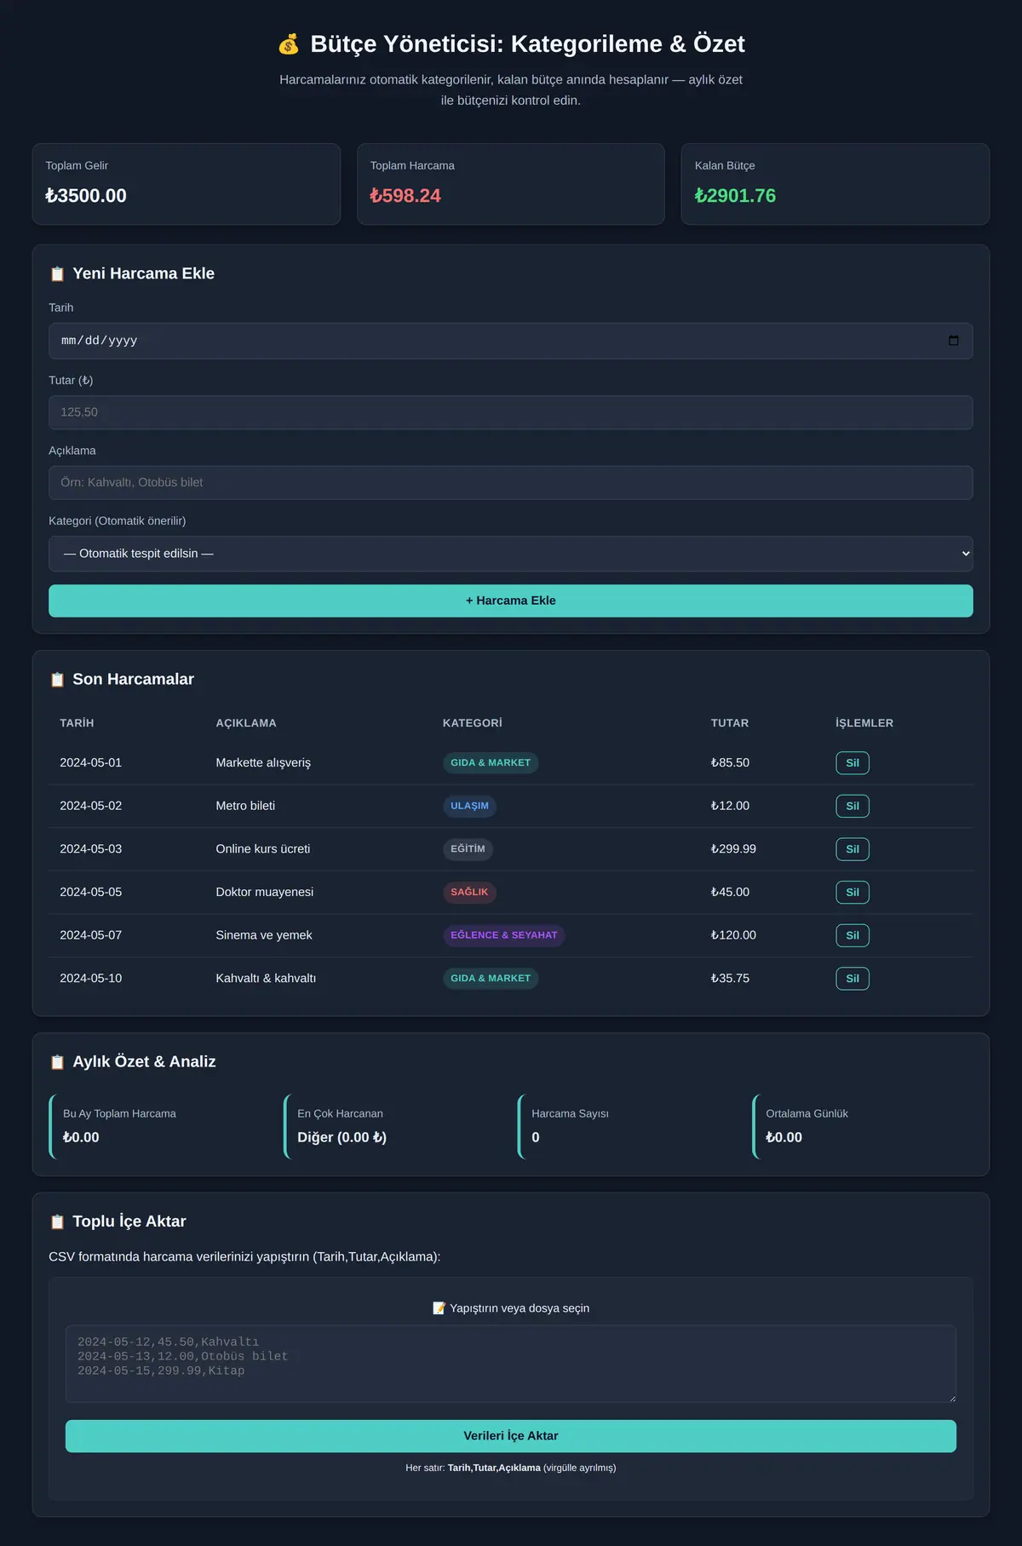Delete the Sinema ve yemek expense
The width and height of the screenshot is (1022, 1546).
pyautogui.click(x=853, y=935)
